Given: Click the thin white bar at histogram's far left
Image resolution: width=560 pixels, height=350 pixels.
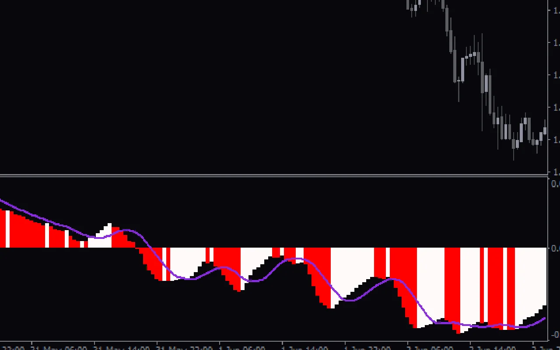Looking at the screenshot, I should tap(7, 228).
